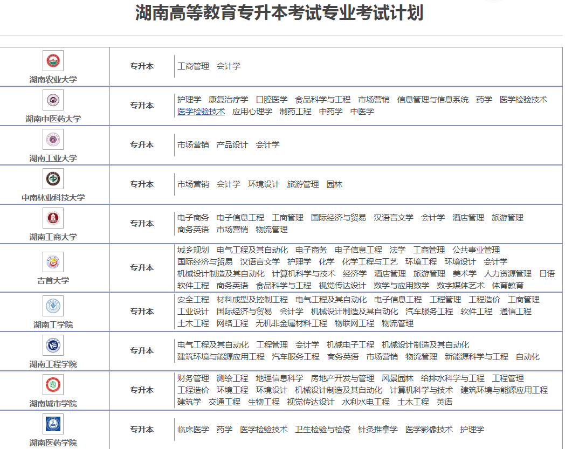Image resolution: width=565 pixels, height=449 pixels.
Task: Open 酒店管理 under 湖南工商大学
Action: point(468,218)
